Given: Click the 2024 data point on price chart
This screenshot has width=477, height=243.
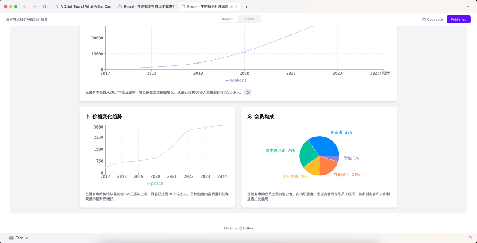Looking at the screenshot, I should (x=222, y=125).
